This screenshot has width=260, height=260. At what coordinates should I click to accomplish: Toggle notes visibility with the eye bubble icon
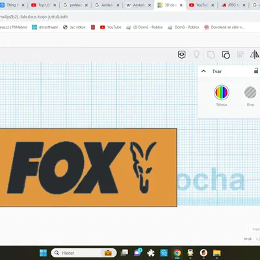[x=181, y=55]
